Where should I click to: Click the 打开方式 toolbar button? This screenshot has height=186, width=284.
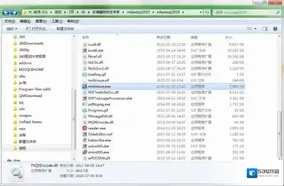37,29
